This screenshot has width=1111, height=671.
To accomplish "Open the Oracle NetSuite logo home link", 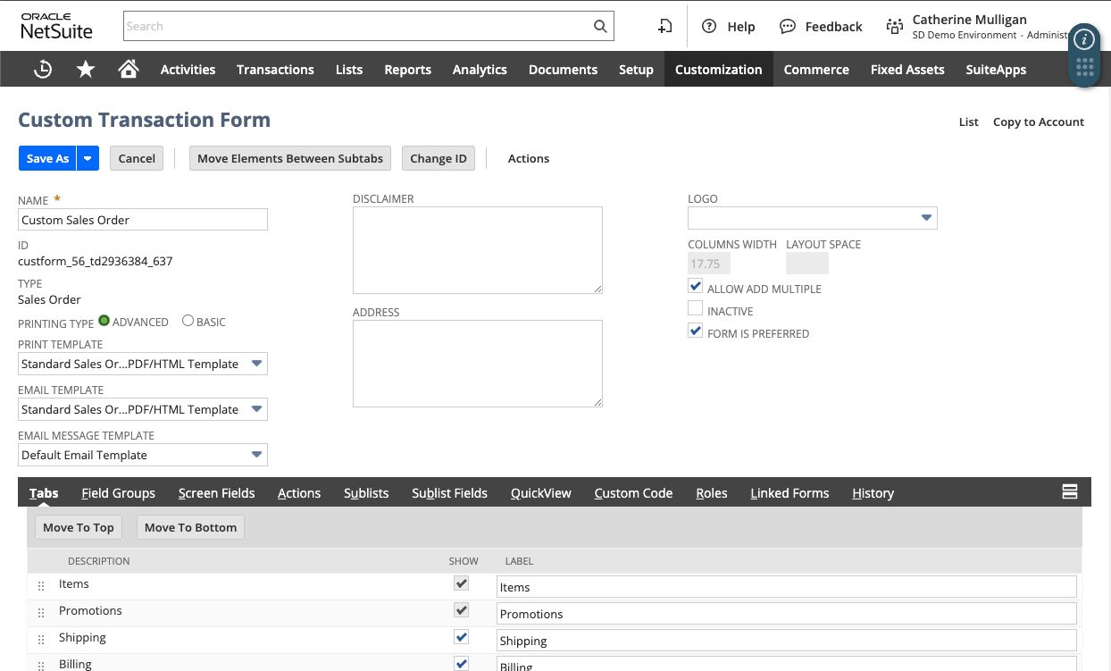I will pos(57,26).
